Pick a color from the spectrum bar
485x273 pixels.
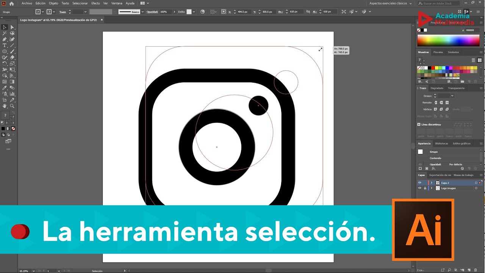(448, 40)
